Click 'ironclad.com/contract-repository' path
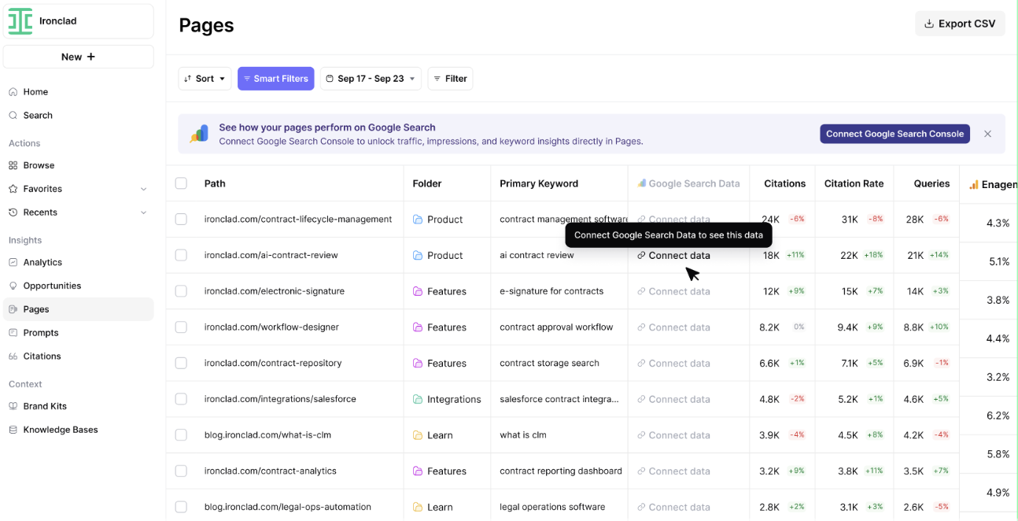The height and width of the screenshot is (521, 1018). [x=273, y=364]
